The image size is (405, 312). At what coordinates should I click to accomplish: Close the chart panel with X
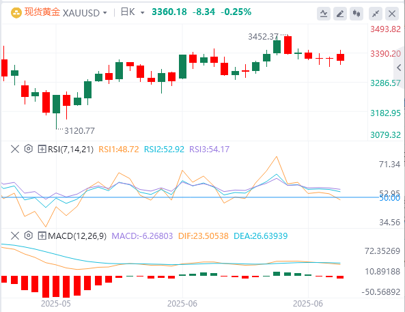click(392, 14)
